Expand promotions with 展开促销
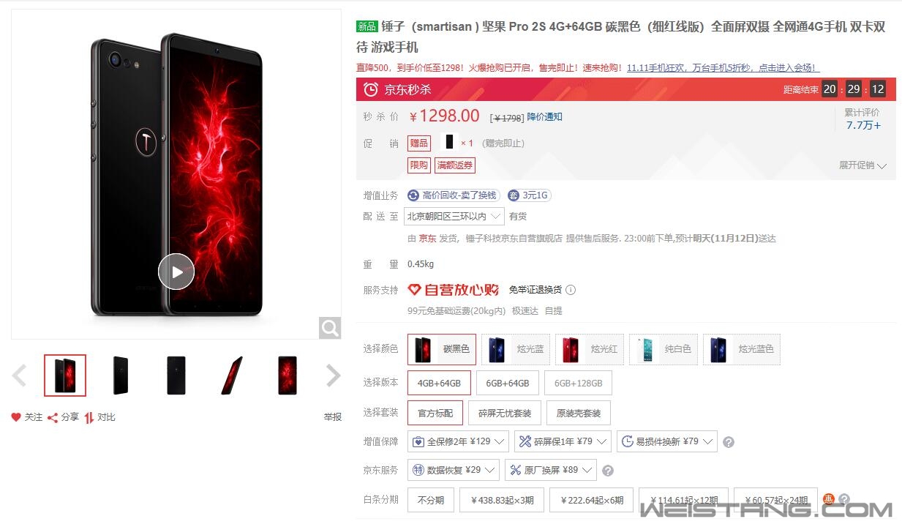Viewport: 902px width, 527px height. point(862,165)
